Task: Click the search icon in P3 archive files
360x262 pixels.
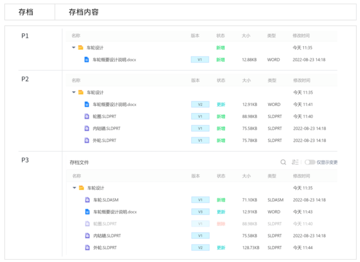Action: 283,162
